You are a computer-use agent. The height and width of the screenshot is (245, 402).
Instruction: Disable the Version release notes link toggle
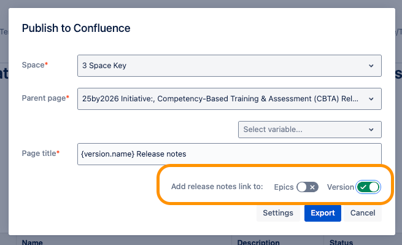368,187
